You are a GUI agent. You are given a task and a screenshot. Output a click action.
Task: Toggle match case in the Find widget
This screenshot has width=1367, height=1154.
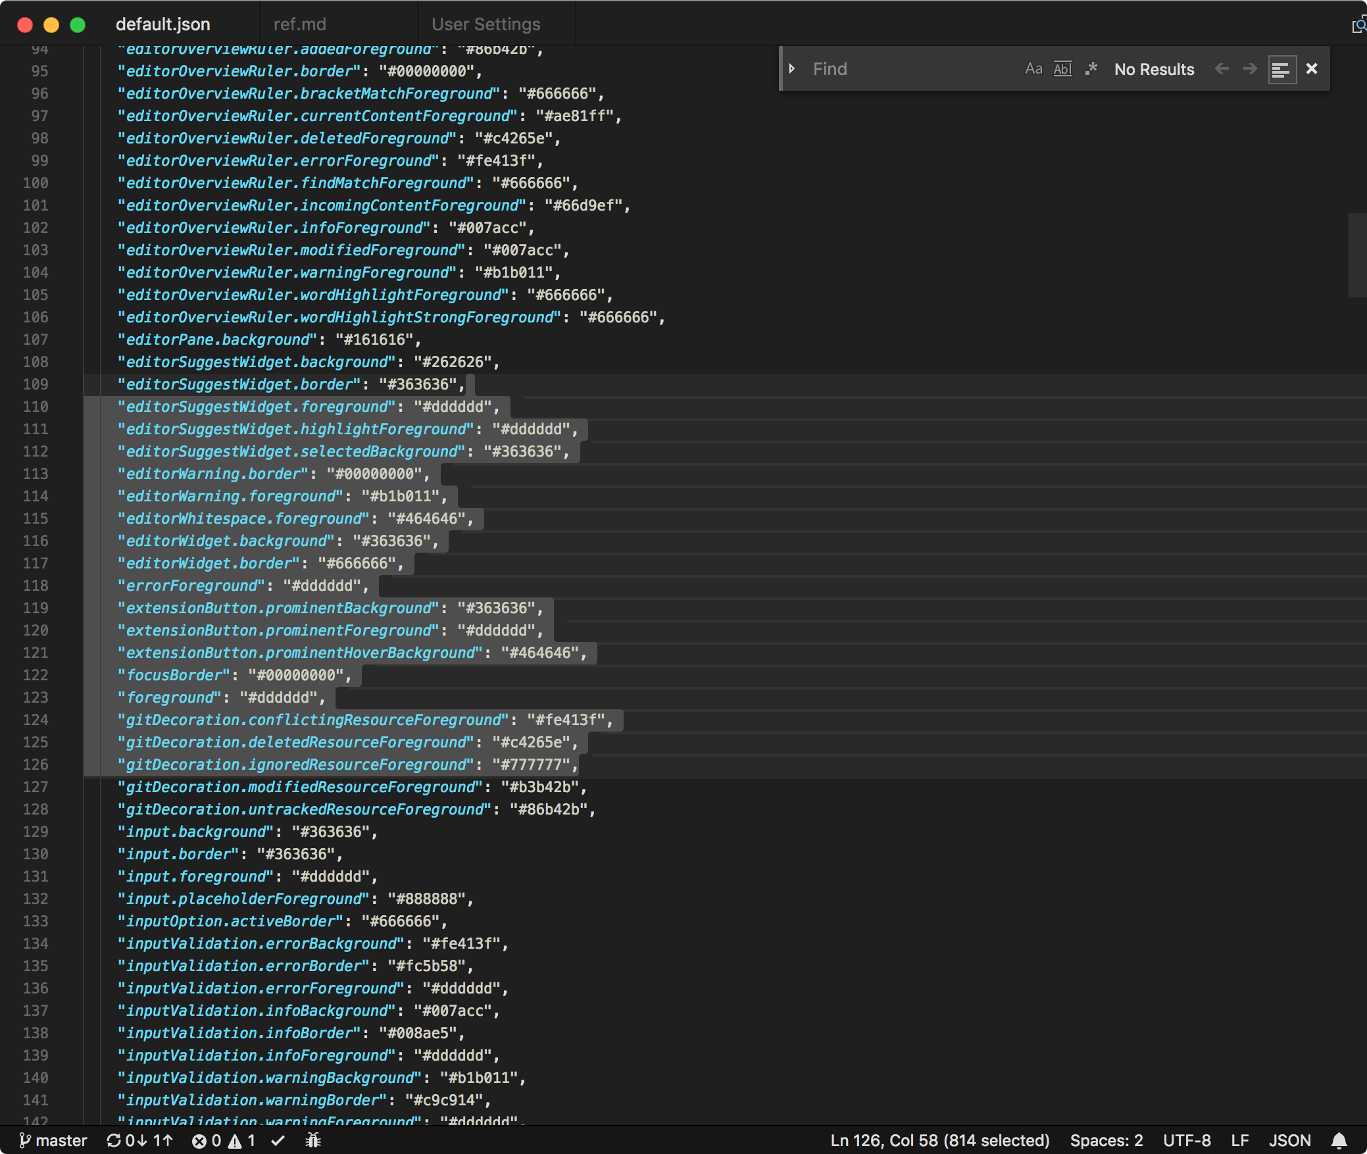pyautogui.click(x=1033, y=68)
